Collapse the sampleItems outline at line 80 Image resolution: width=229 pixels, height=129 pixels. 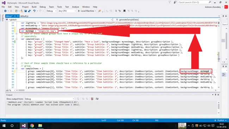pos(16,69)
